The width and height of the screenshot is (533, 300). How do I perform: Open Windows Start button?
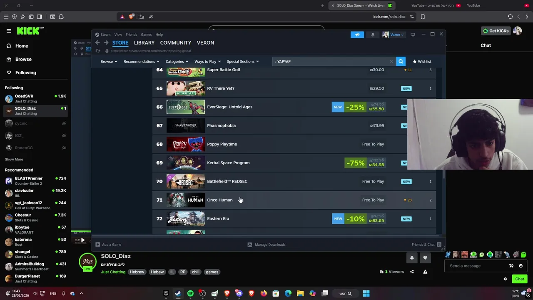(x=366, y=293)
